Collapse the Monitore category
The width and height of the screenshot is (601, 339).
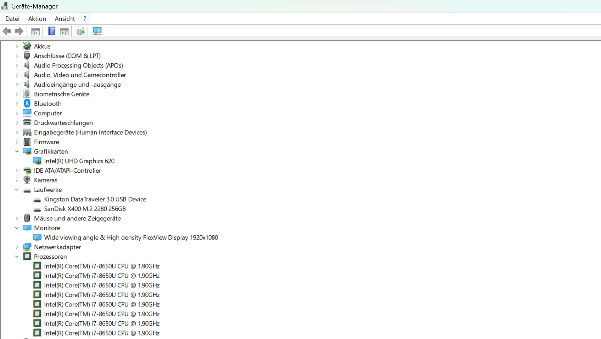point(17,228)
